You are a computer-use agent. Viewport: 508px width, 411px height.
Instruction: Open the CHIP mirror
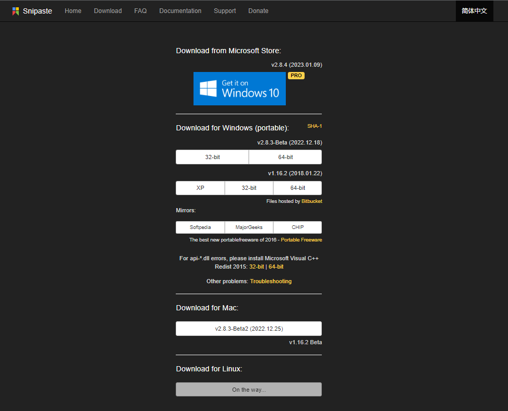point(298,227)
